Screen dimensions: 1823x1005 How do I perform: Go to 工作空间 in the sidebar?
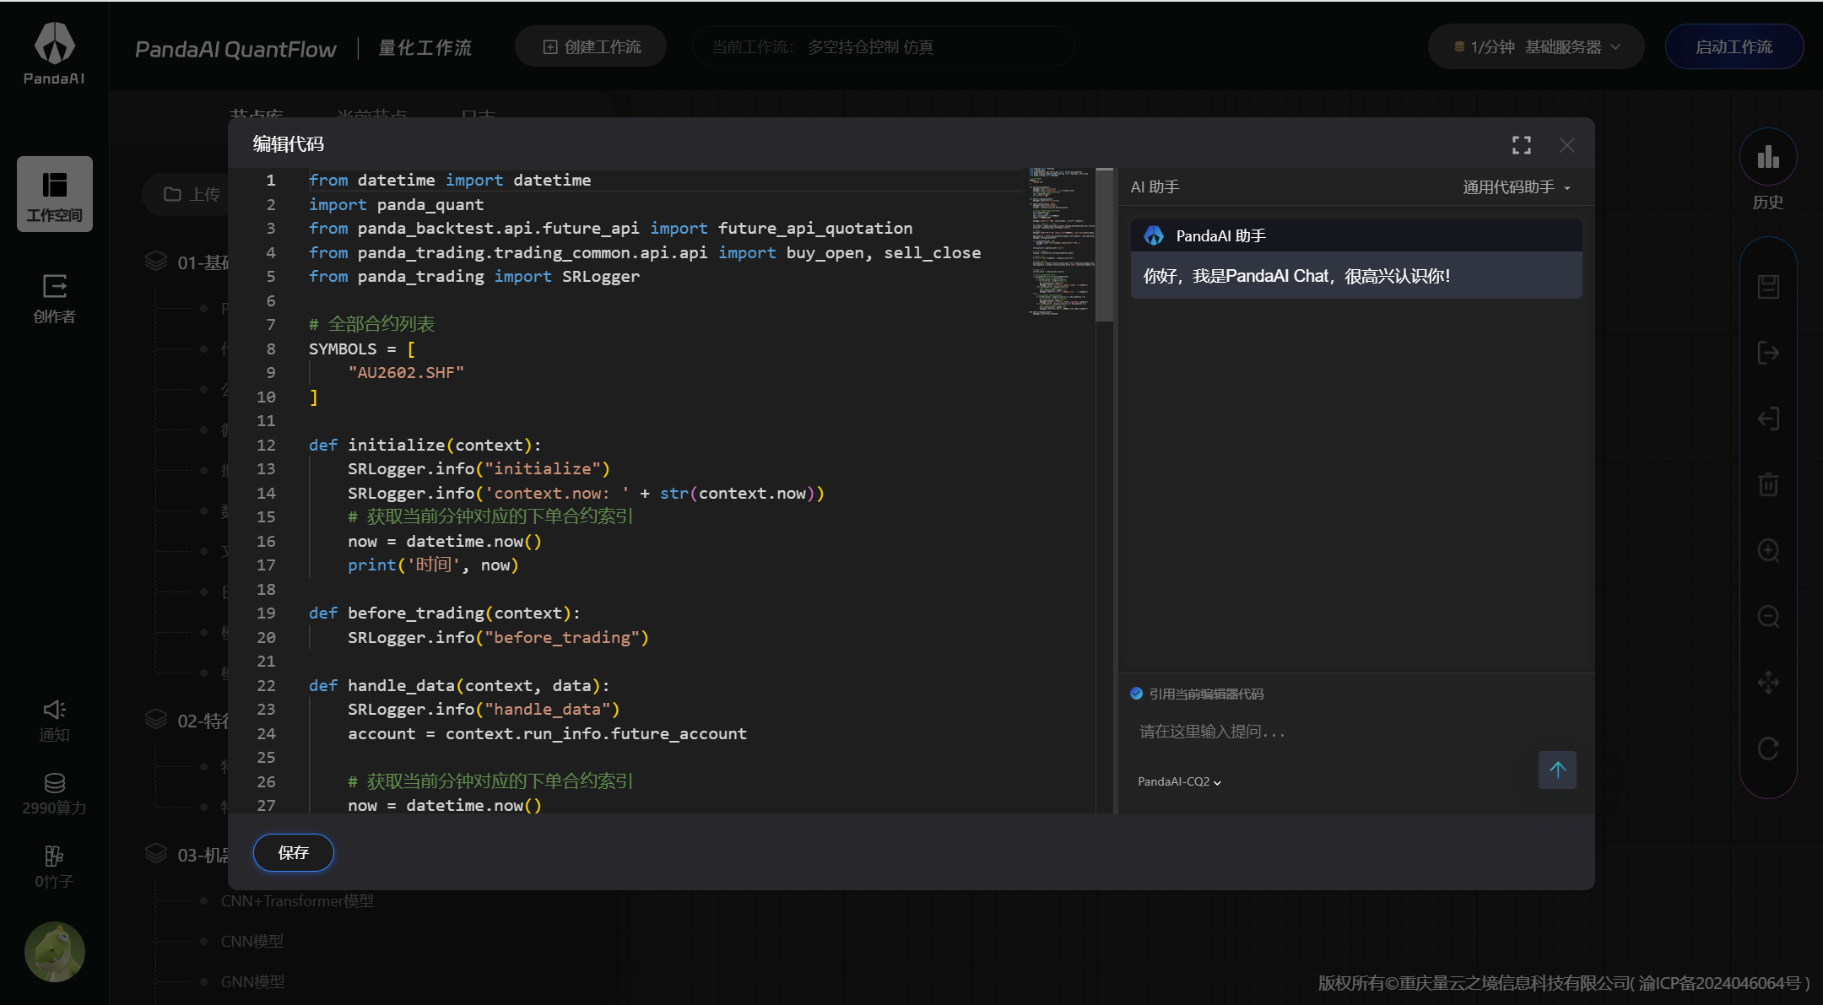[55, 194]
